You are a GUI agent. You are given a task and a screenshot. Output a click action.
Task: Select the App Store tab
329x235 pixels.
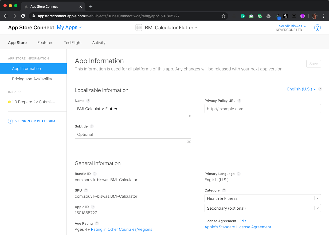click(x=17, y=43)
